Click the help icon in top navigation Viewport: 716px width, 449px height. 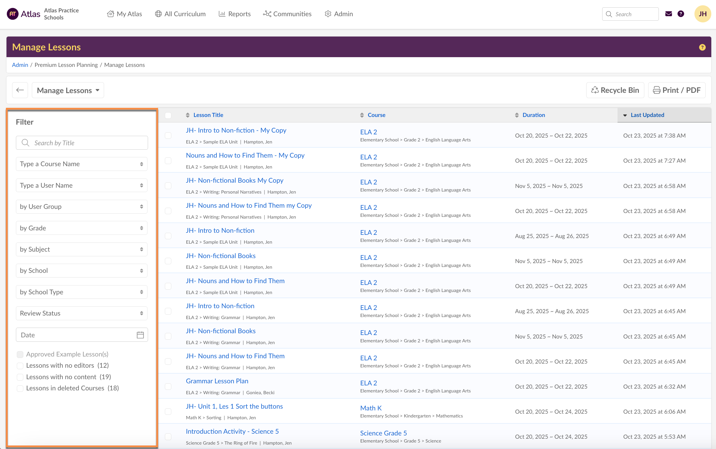[681, 14]
